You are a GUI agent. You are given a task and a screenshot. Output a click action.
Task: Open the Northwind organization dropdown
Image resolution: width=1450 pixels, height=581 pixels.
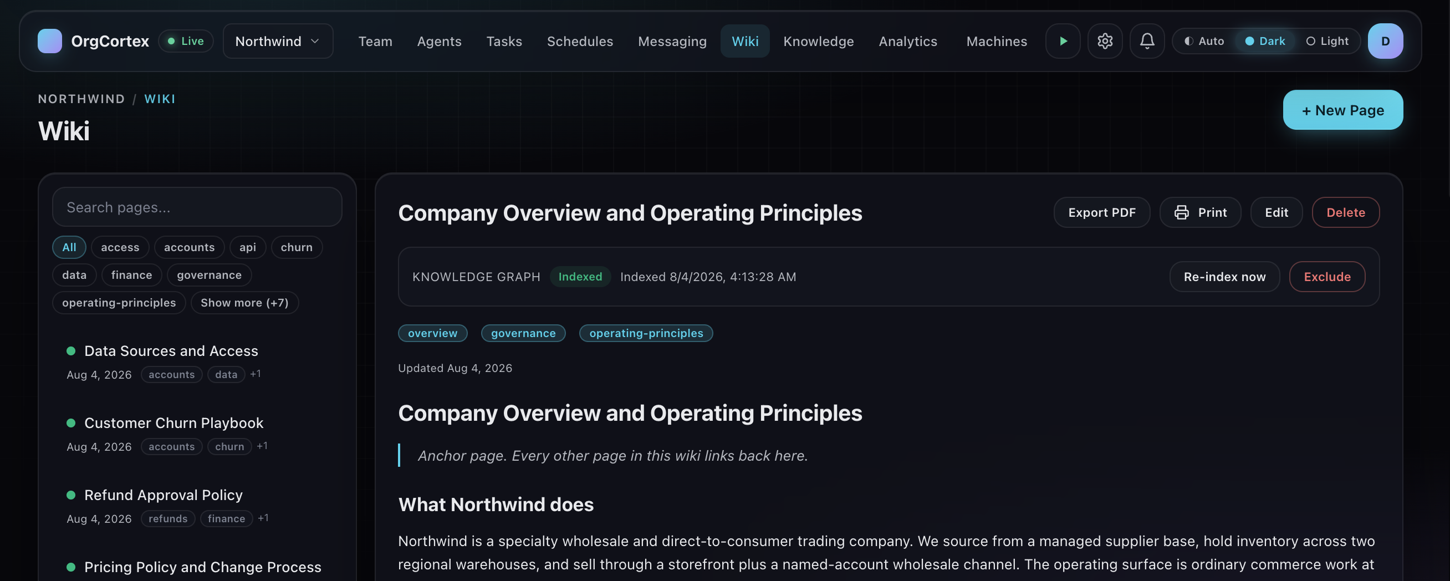pyautogui.click(x=278, y=41)
